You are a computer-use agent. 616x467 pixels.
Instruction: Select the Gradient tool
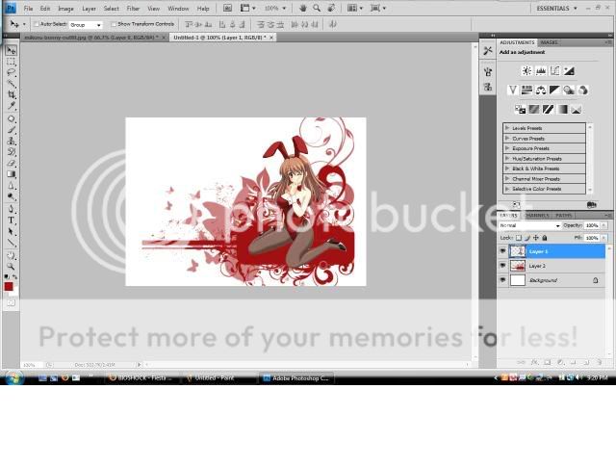coord(11,174)
